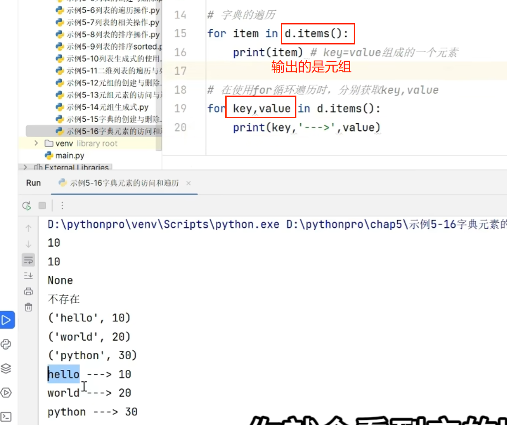This screenshot has height=425, width=507.
Task: Click the ('hello', 10) output line
Action: [x=89, y=318]
